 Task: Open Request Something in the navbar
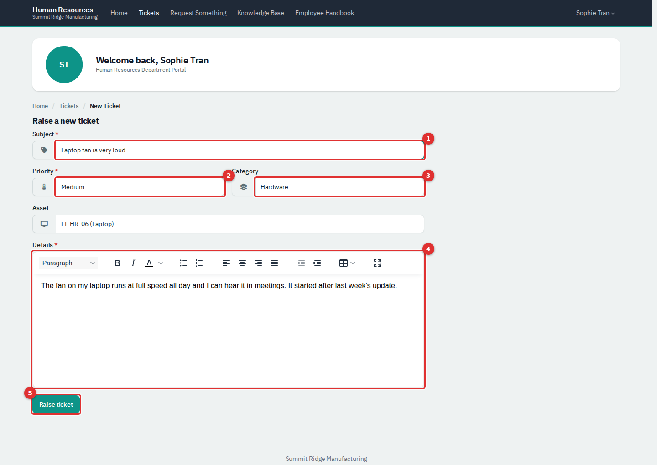click(198, 13)
